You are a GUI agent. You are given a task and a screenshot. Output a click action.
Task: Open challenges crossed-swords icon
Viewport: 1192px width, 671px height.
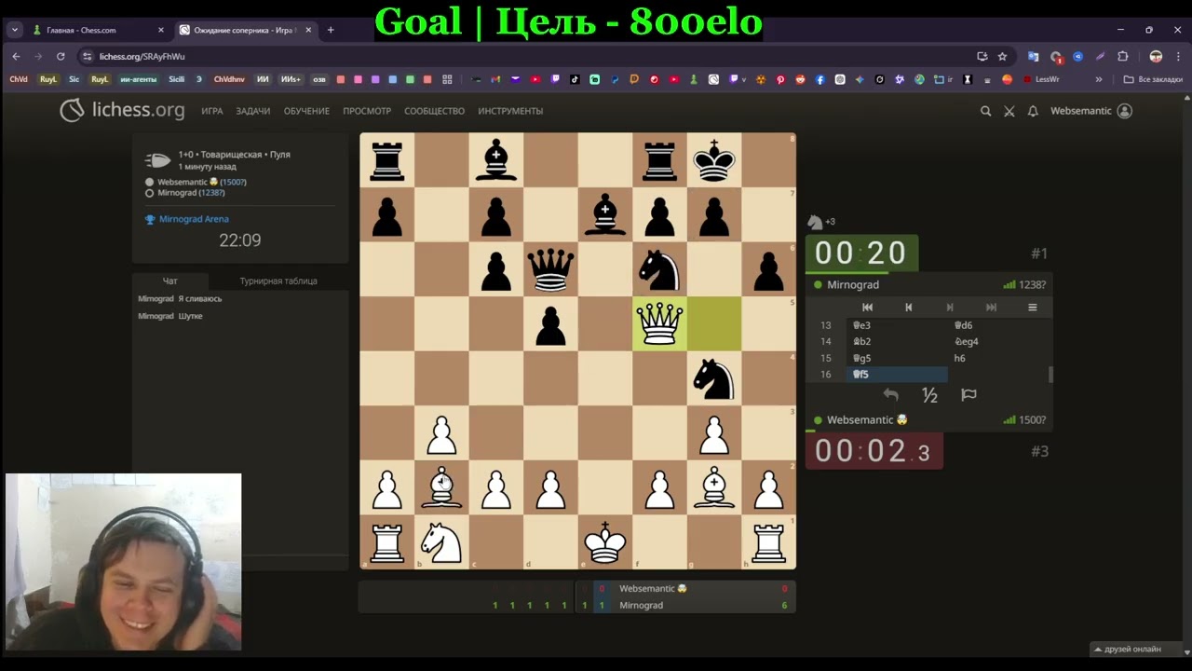(x=1009, y=111)
